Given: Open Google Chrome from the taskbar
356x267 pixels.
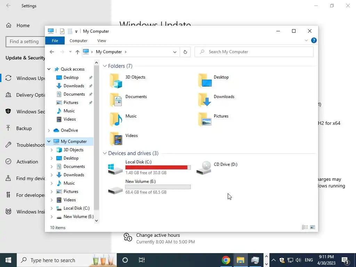Looking at the screenshot, I should pos(226,260).
